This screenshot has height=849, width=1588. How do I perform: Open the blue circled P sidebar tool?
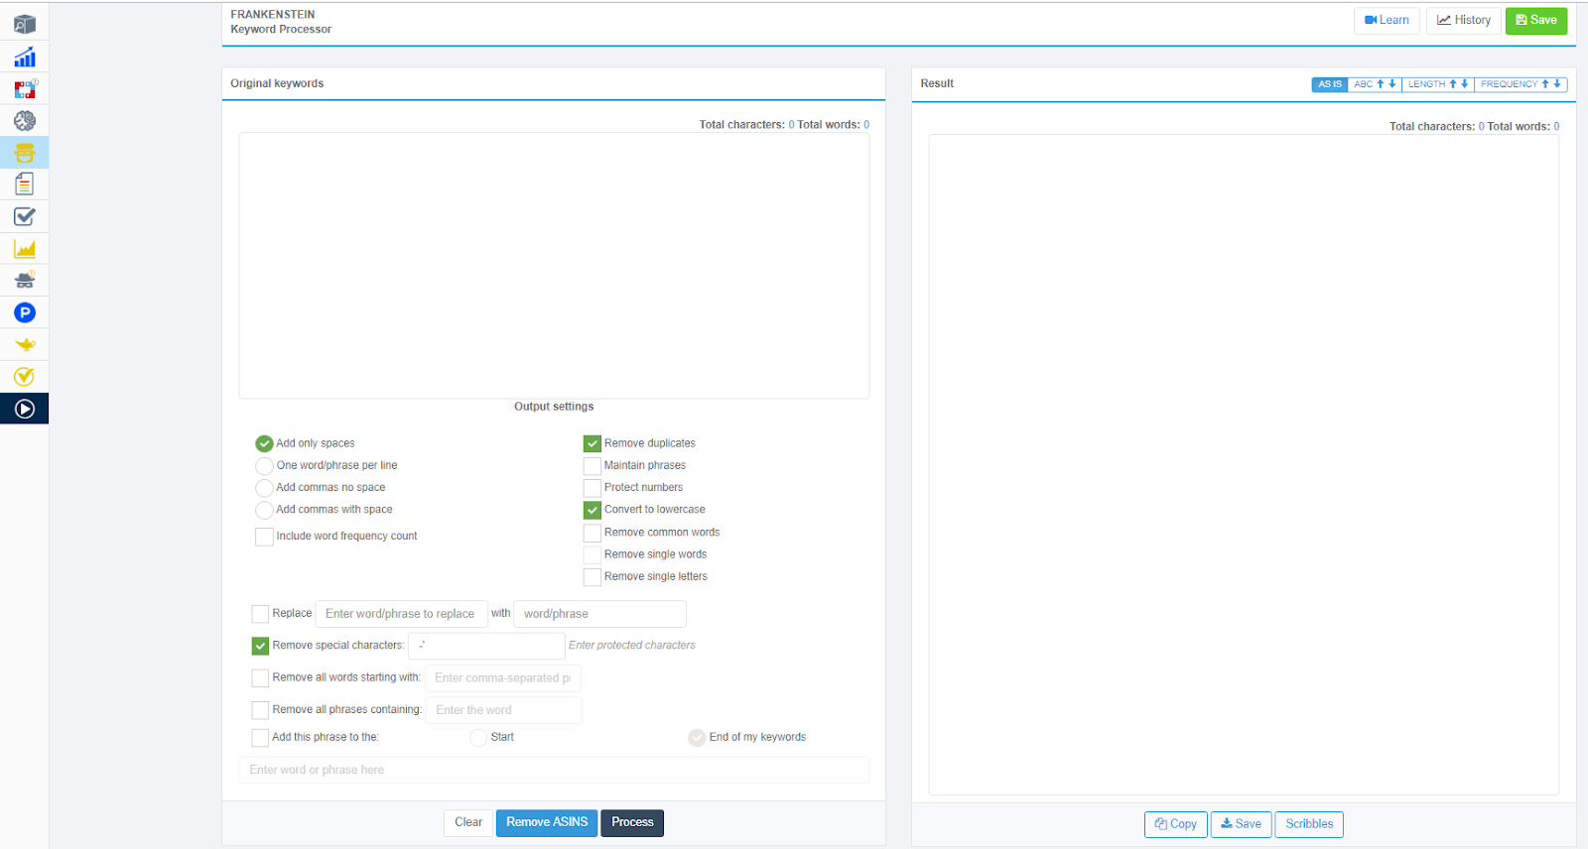click(x=25, y=312)
